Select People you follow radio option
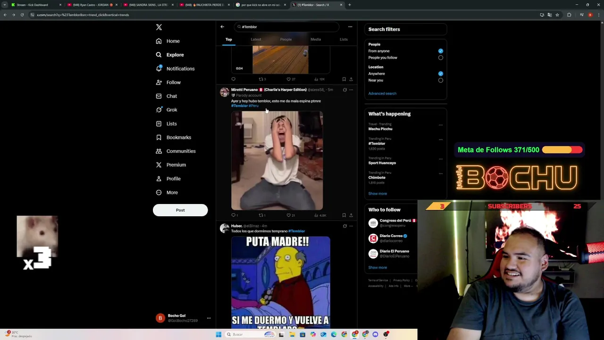 [441, 58]
